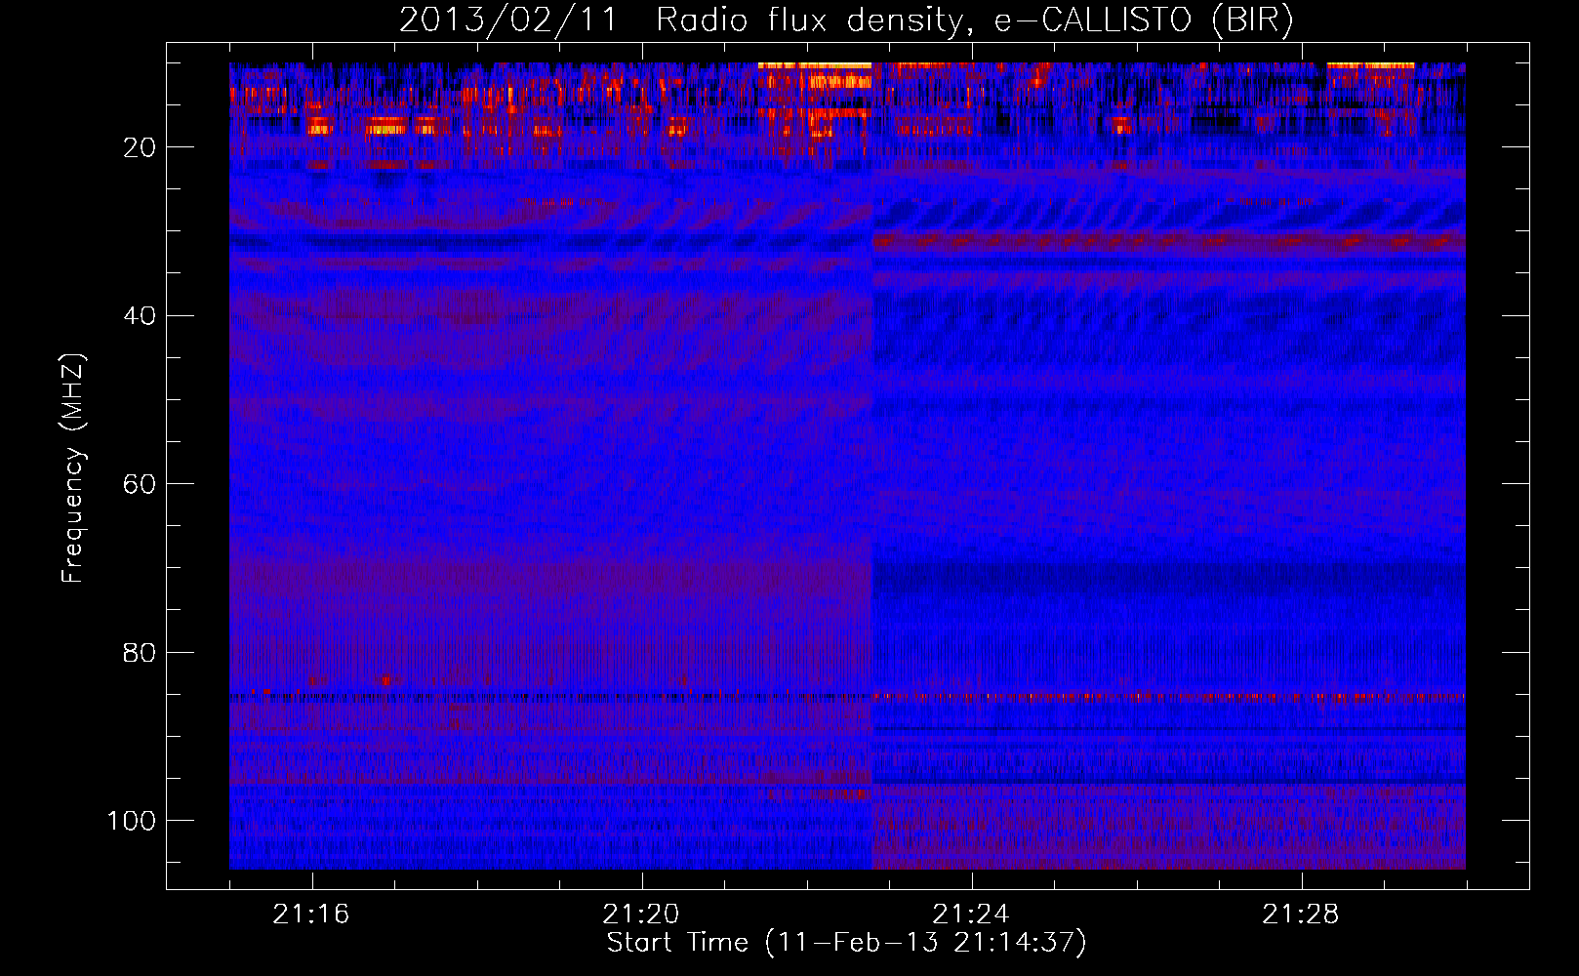This screenshot has width=1579, height=976.
Task: Select the 'Frequency (MHZ)' axis label
Action: (x=73, y=468)
